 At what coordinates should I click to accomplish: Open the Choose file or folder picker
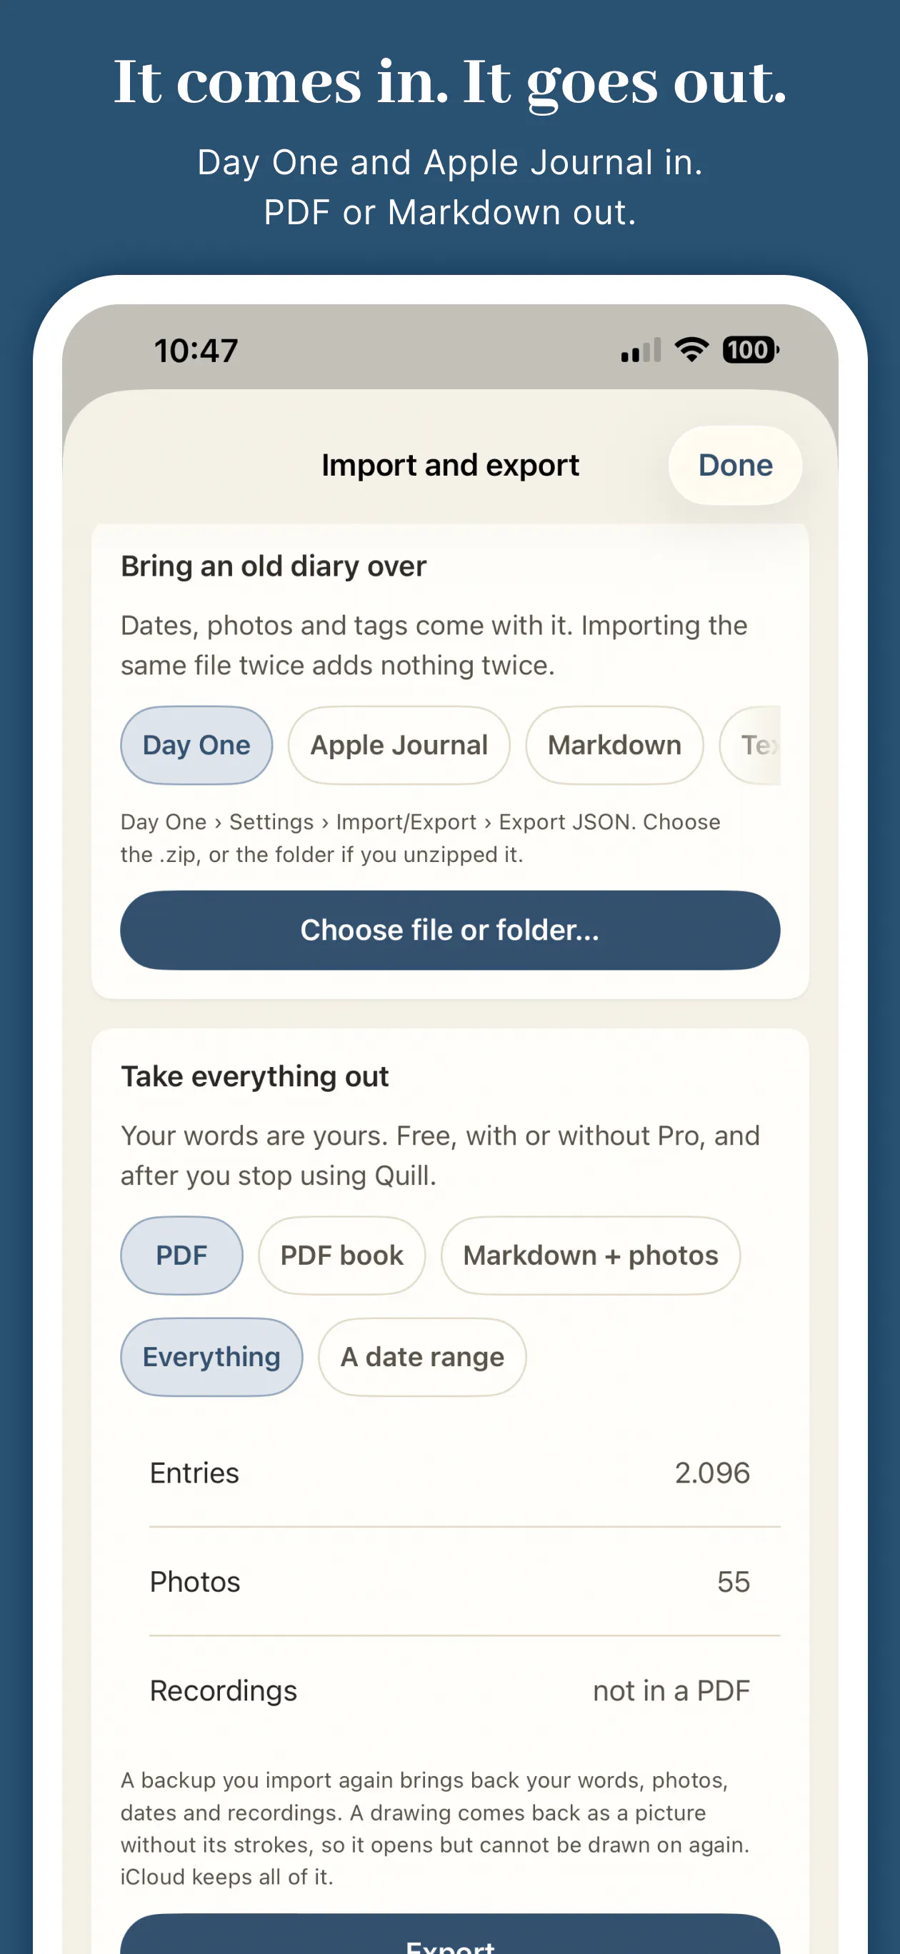pos(450,930)
